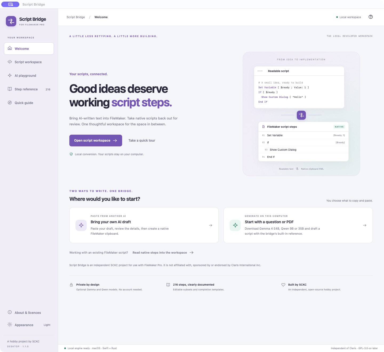The width and height of the screenshot is (384, 352).
Task: Click the compass icon for Quick guide
Action: tap(10, 103)
